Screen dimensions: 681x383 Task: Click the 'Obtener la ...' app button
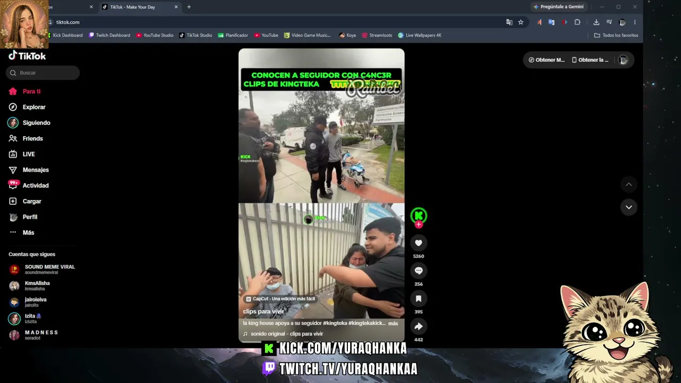[x=590, y=60]
